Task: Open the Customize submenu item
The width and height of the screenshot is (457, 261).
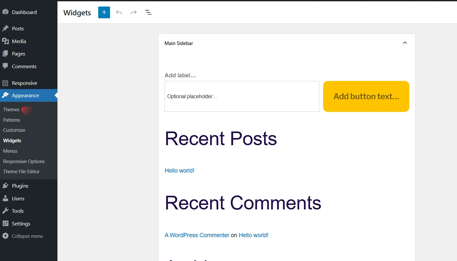Action: (x=14, y=130)
